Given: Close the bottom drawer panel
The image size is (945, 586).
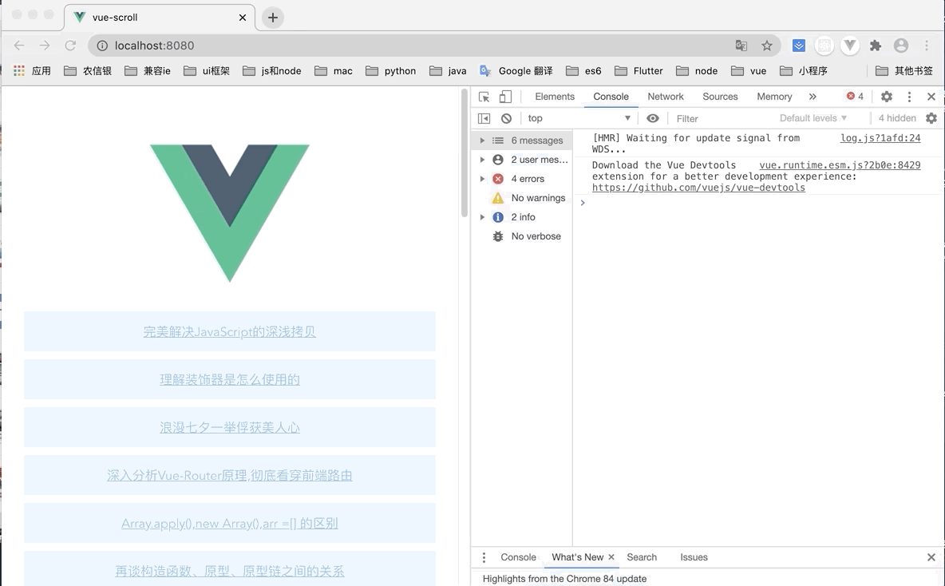Looking at the screenshot, I should (931, 557).
